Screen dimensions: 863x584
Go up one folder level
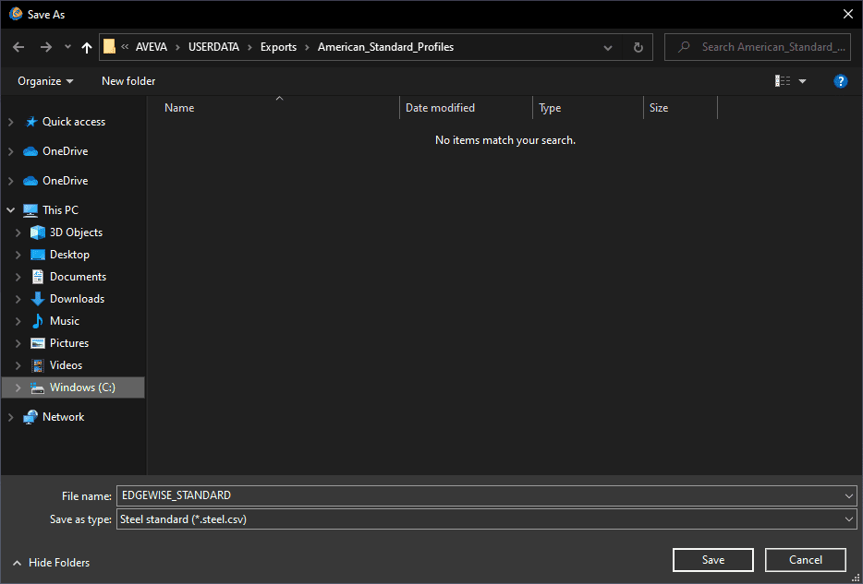click(x=87, y=47)
